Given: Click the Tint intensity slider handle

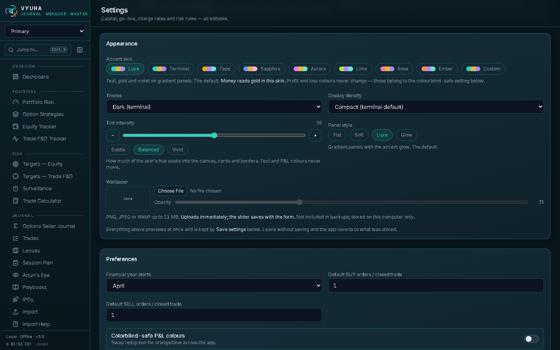Looking at the screenshot, I should [x=214, y=135].
